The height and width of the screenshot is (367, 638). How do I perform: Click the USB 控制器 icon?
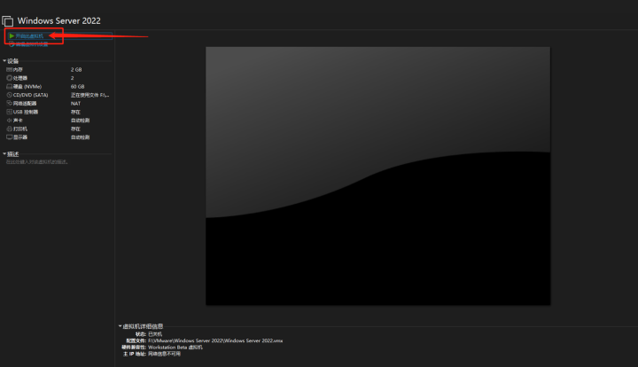tap(10, 112)
